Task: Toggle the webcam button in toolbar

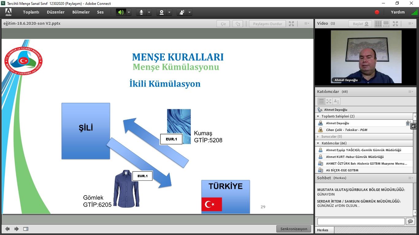Action: pos(161,12)
